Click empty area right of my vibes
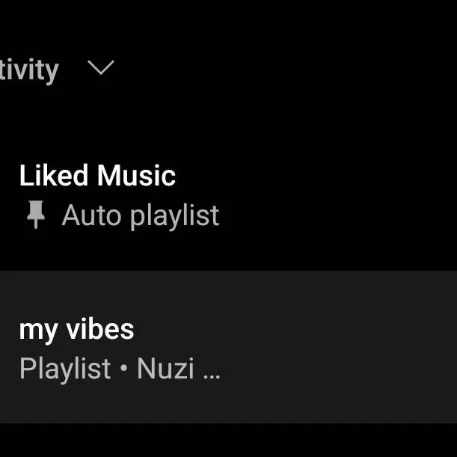Viewport: 457px width, 457px height. (337, 347)
